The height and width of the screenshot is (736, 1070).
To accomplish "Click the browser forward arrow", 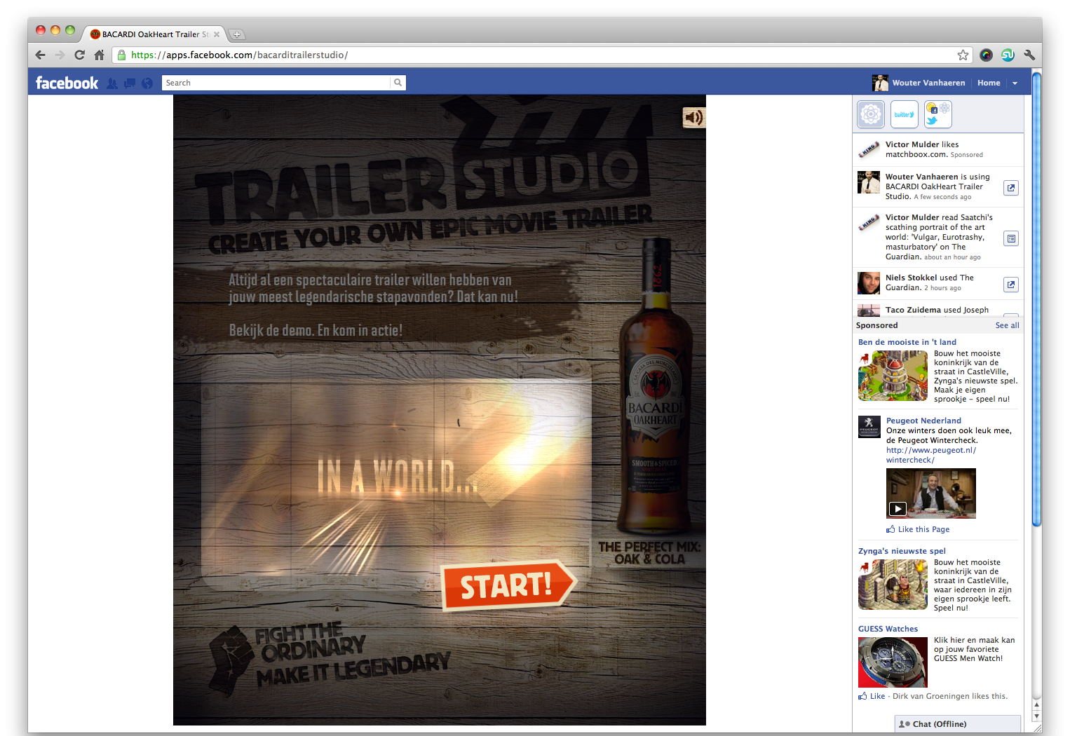I will click(60, 55).
